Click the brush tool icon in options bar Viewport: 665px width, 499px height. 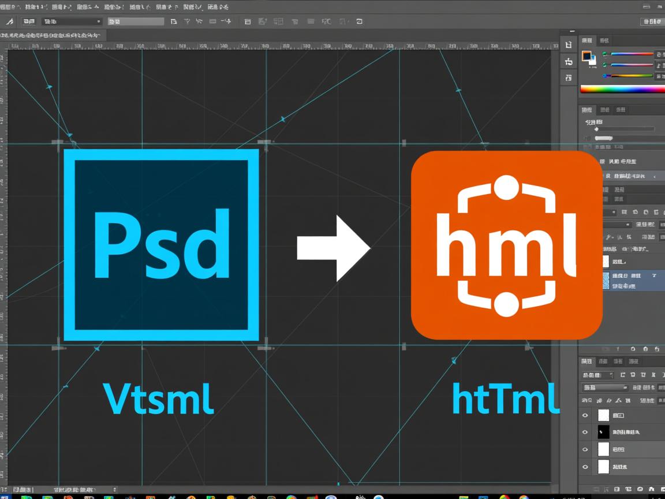point(9,21)
